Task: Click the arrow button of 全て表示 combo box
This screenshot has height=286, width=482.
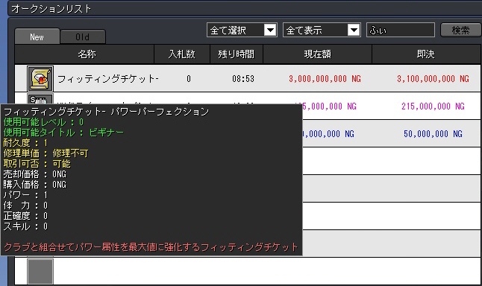Action: tap(354, 30)
